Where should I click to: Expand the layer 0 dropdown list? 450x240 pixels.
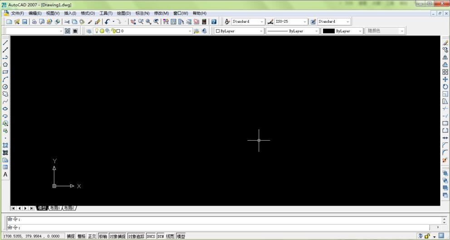coord(190,31)
